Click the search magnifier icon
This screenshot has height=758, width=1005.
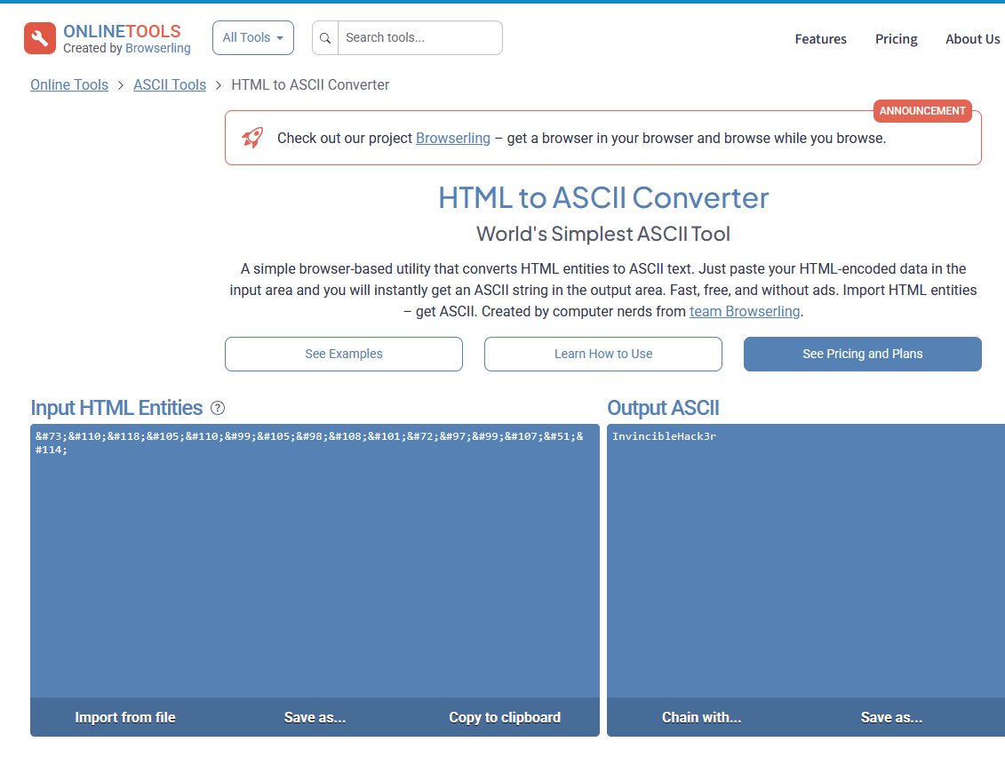(325, 38)
